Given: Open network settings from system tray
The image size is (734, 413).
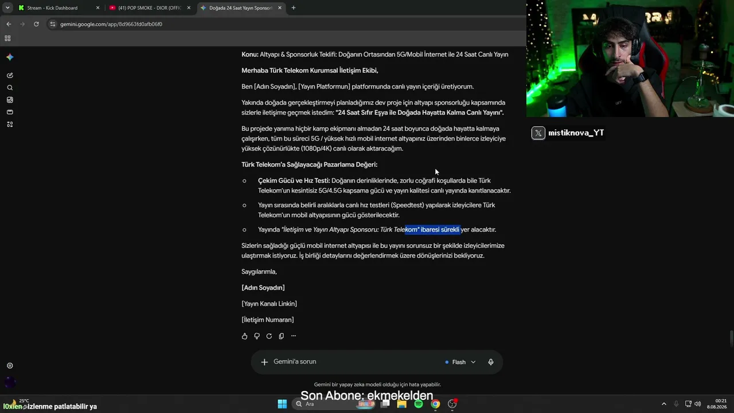Looking at the screenshot, I should pyautogui.click(x=688, y=404).
